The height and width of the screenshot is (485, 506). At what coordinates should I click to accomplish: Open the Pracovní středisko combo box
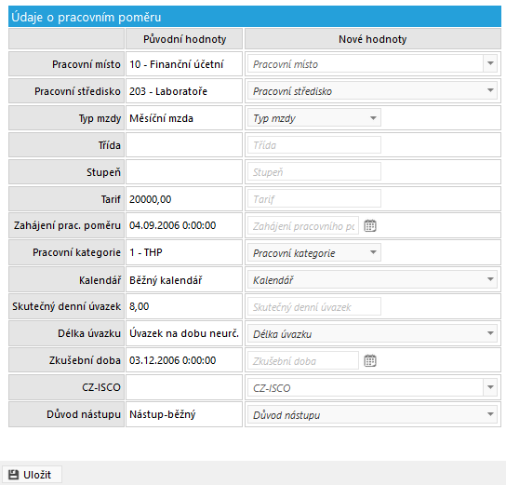click(x=372, y=90)
